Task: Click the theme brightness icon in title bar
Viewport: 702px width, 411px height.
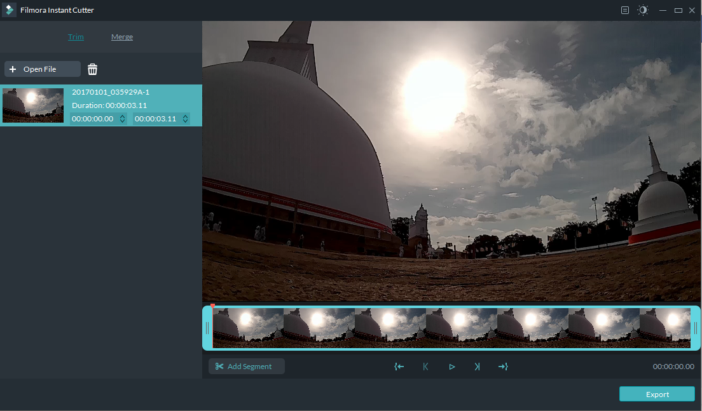Action: point(643,10)
